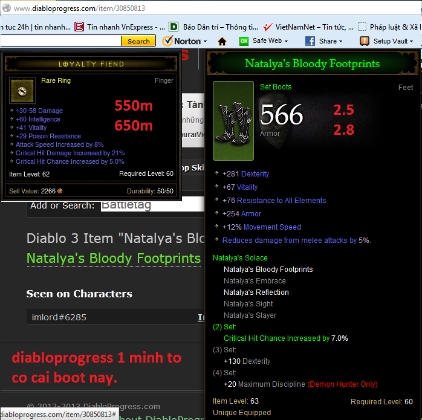Image resolution: width=422 pixels, height=420 pixels.
Task: Click the 566 armor value
Action: coord(282,115)
